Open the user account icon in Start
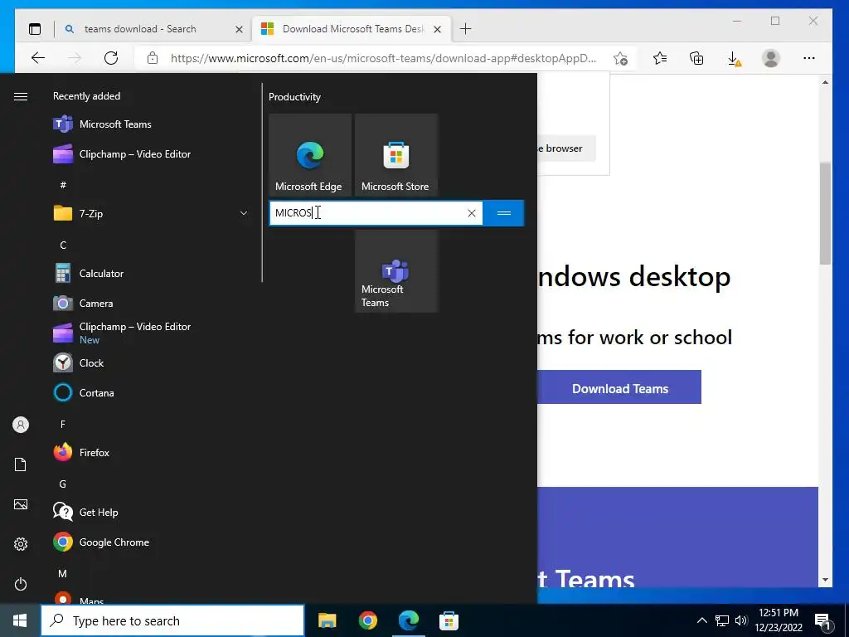 (21, 425)
